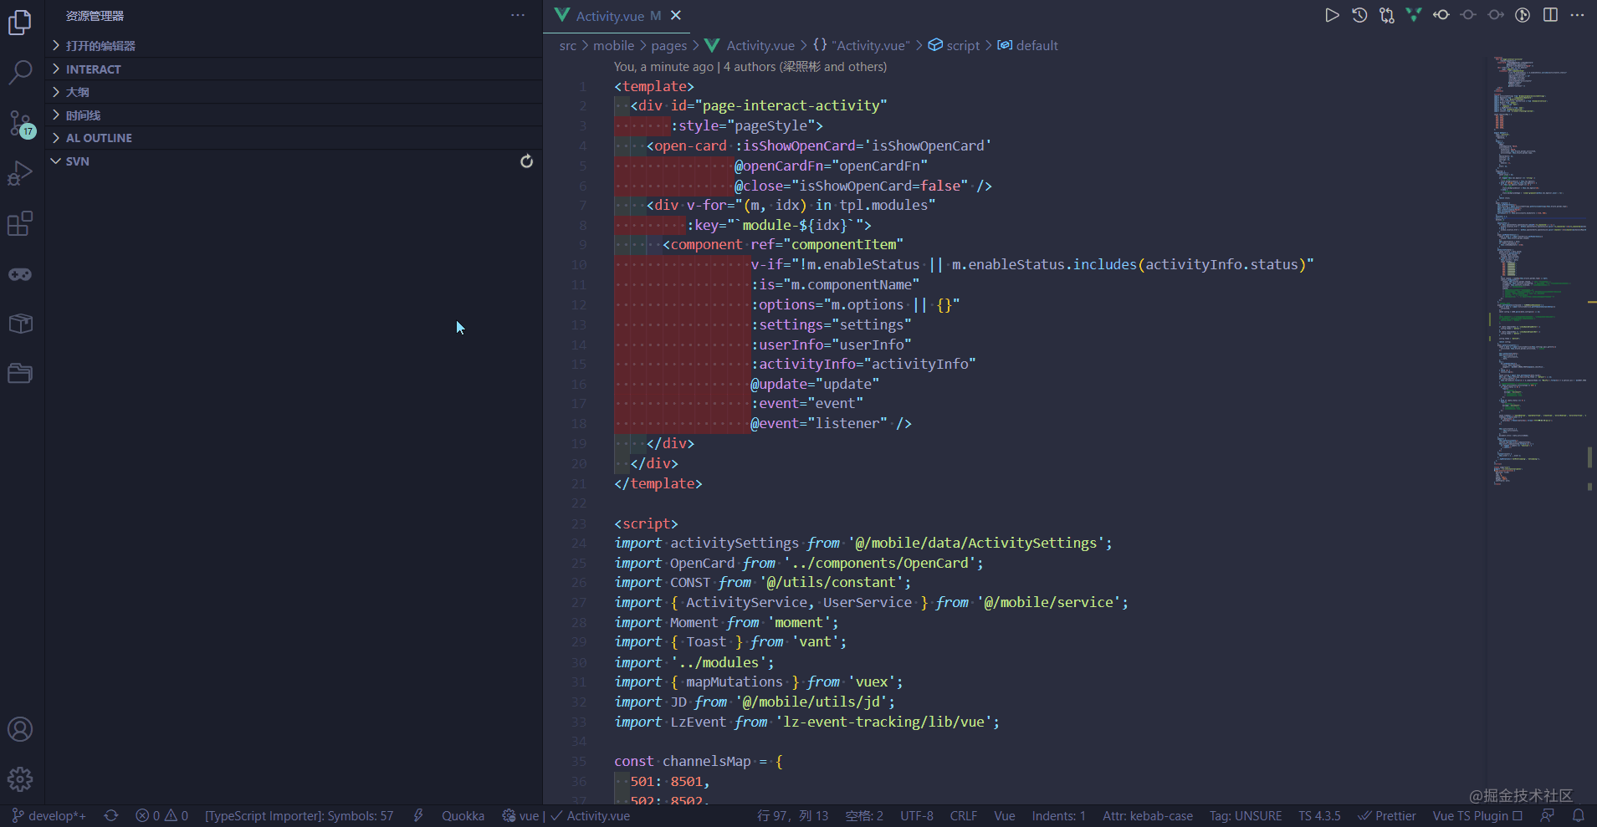
Task: Click src in the breadcrumb
Action: pyautogui.click(x=568, y=46)
